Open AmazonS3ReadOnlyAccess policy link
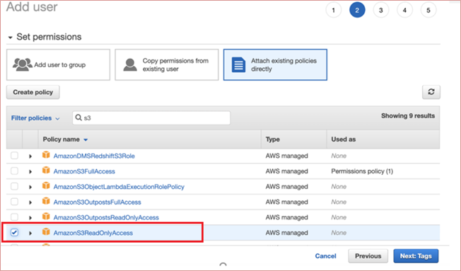This screenshot has width=461, height=271. pyautogui.click(x=93, y=233)
